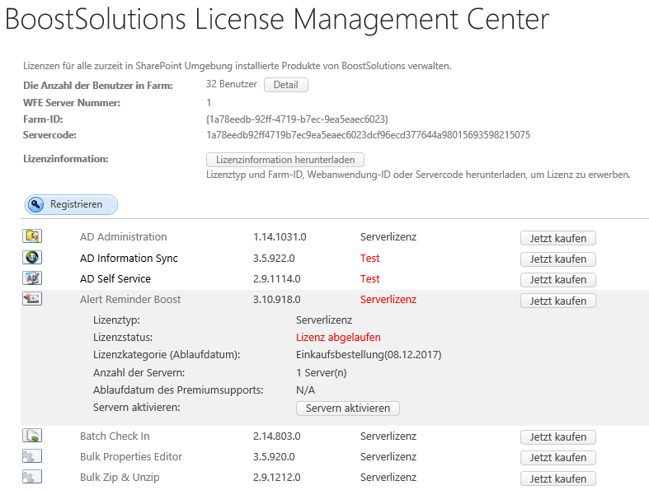Expand the Batch Check In row
Screen dimensions: 649x490
pos(115,436)
